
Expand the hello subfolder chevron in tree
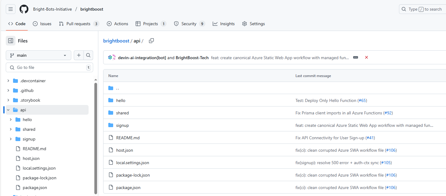point(11,120)
